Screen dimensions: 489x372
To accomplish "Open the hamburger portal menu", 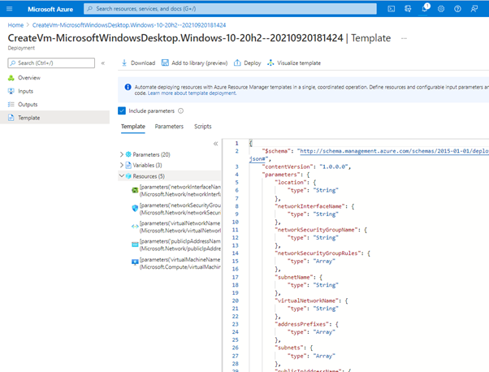I will tap(10, 8).
